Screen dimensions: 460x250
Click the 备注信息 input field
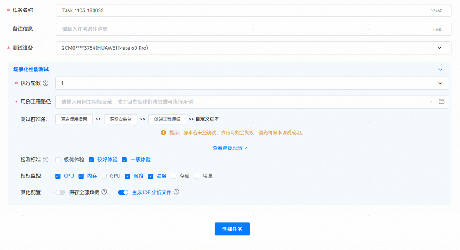point(245,29)
